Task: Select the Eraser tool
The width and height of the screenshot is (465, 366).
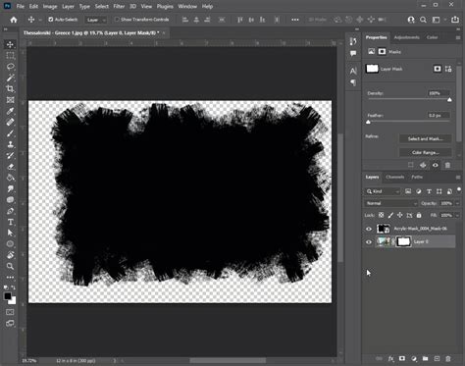Action: (10, 167)
